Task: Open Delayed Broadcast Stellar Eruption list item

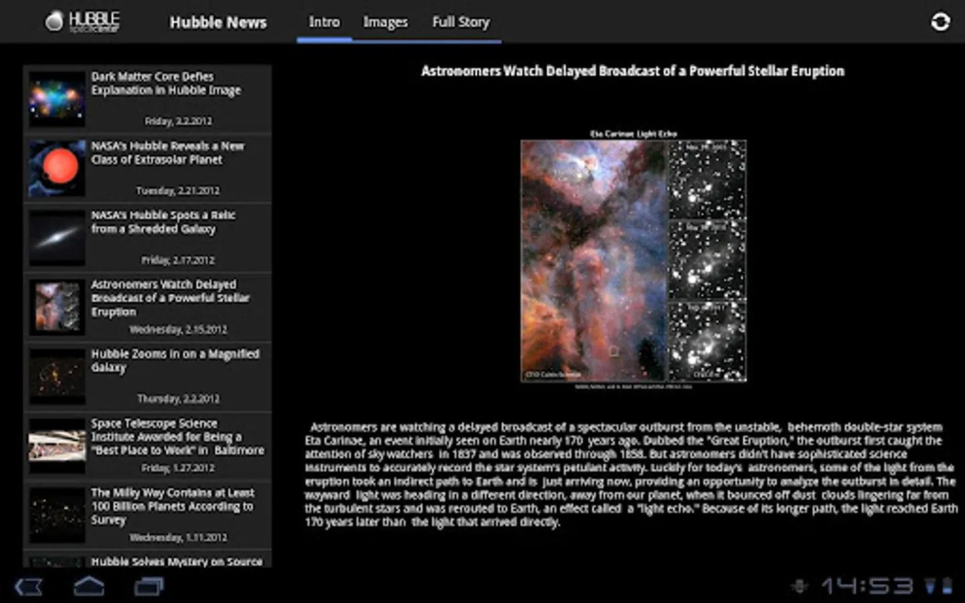Action: pos(147,307)
